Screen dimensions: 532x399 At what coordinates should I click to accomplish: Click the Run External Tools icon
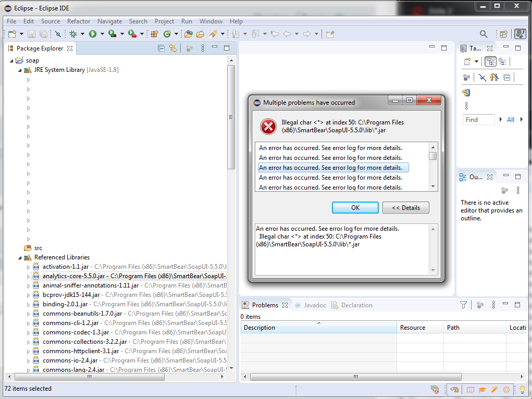132,34
